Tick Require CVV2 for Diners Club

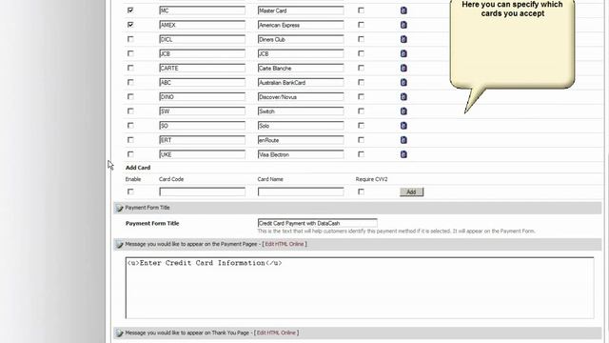tap(362, 39)
